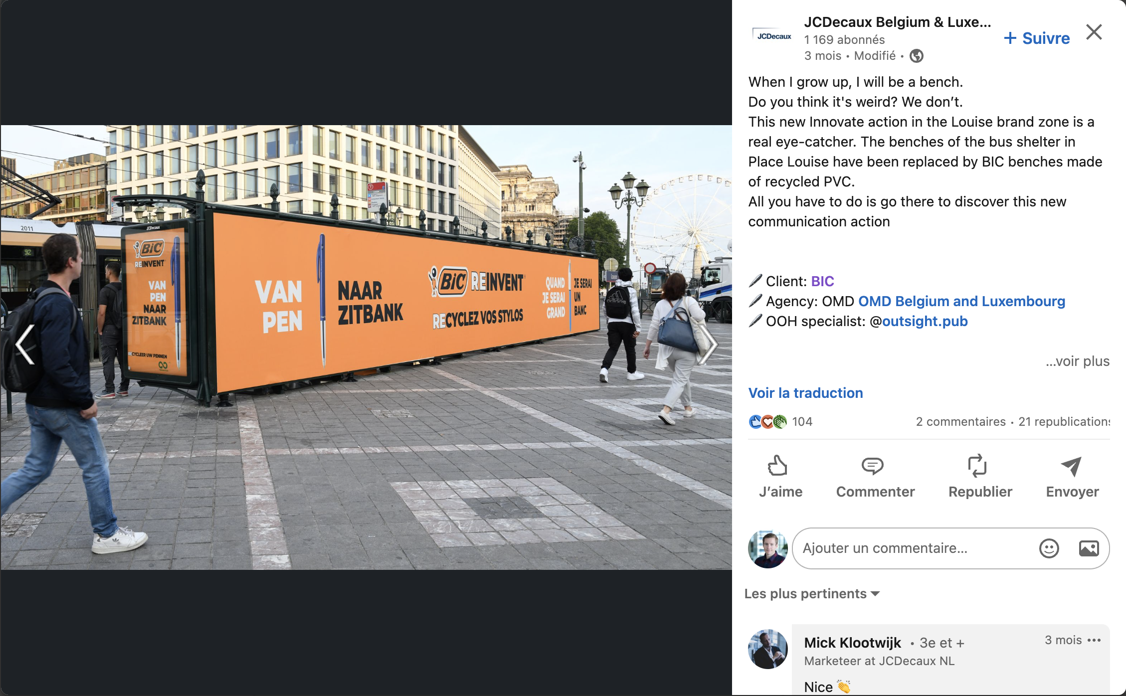This screenshot has width=1126, height=696.
Task: View the 104 reactions list
Action: coord(780,422)
